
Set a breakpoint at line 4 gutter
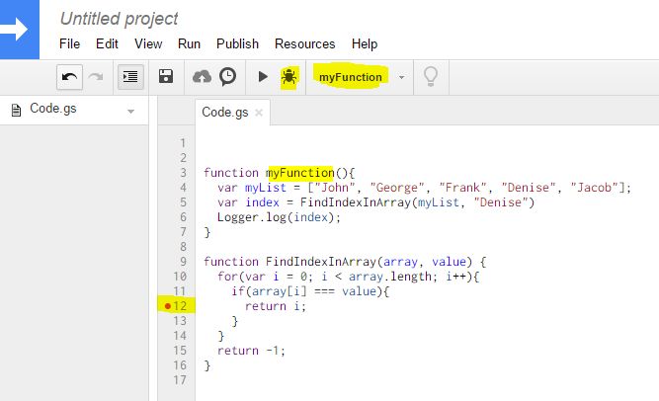click(183, 188)
